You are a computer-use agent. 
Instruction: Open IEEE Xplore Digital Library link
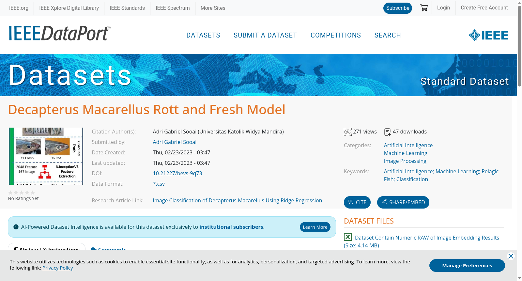pyautogui.click(x=69, y=8)
